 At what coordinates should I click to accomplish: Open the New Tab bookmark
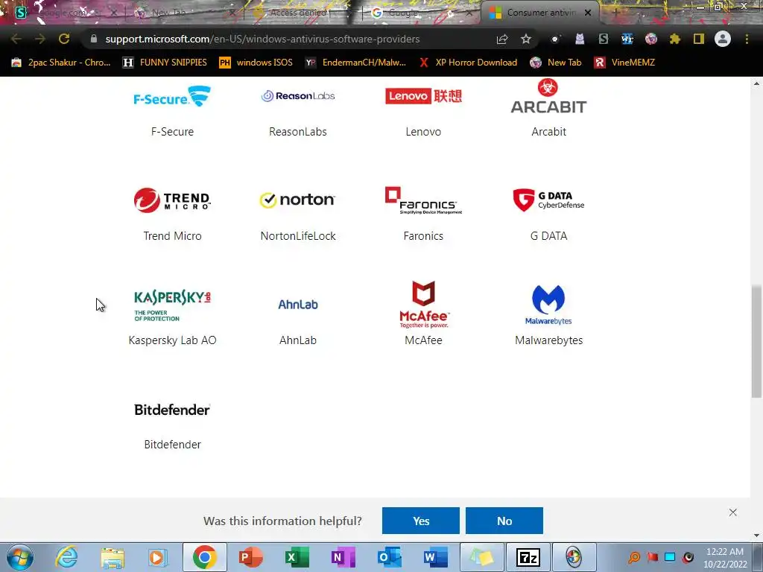(556, 63)
